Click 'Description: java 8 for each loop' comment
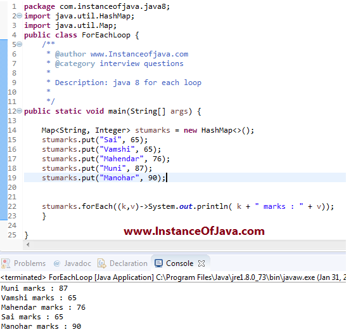This screenshot has height=332, width=363. pyautogui.click(x=128, y=83)
